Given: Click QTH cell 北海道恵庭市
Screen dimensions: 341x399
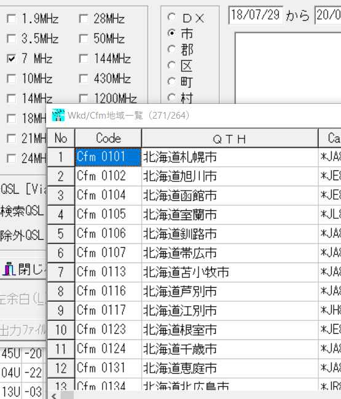Looking at the screenshot, I should coord(230,368).
